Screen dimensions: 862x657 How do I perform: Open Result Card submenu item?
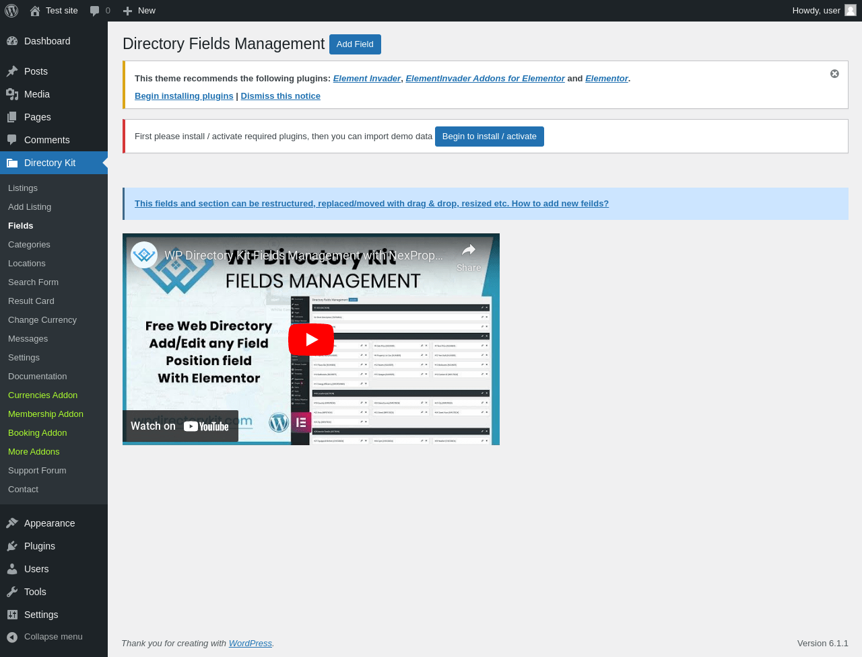31,301
